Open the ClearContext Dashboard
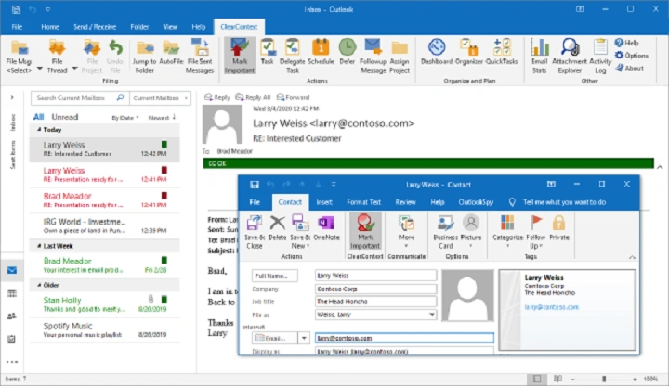Image resolution: width=669 pixels, height=386 pixels. click(x=437, y=52)
